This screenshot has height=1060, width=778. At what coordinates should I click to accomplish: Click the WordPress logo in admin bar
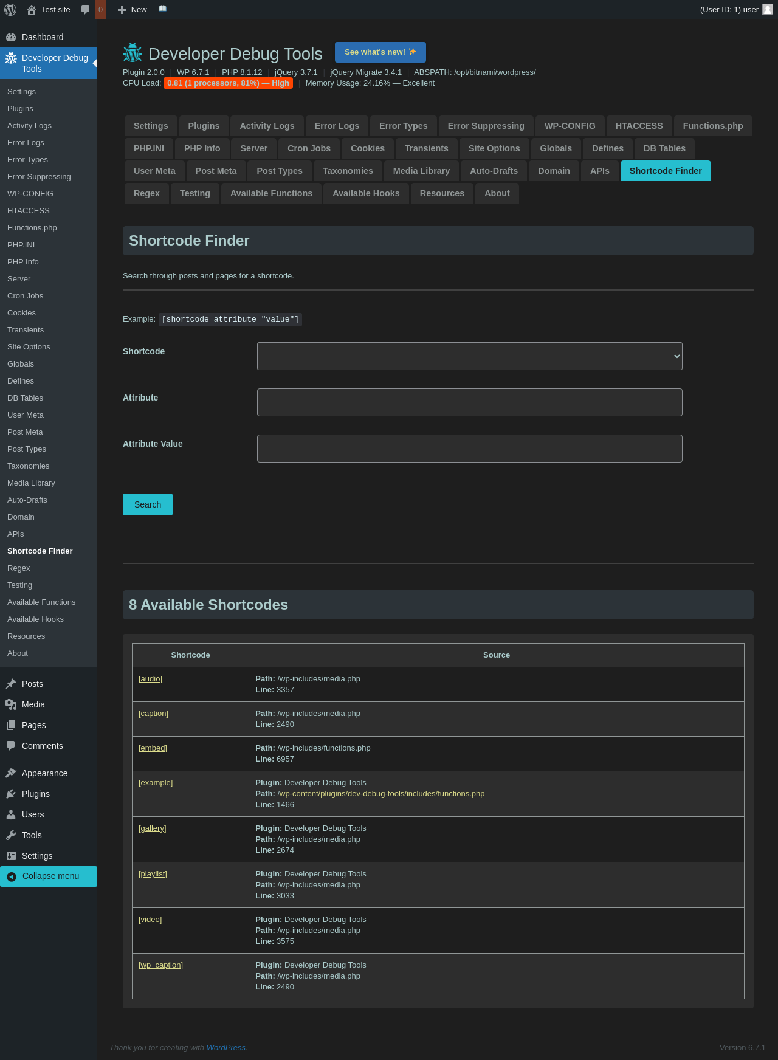click(x=10, y=10)
